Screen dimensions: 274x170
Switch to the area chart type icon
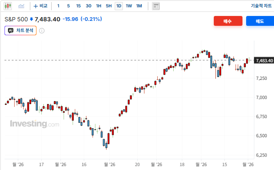[x=21, y=6]
